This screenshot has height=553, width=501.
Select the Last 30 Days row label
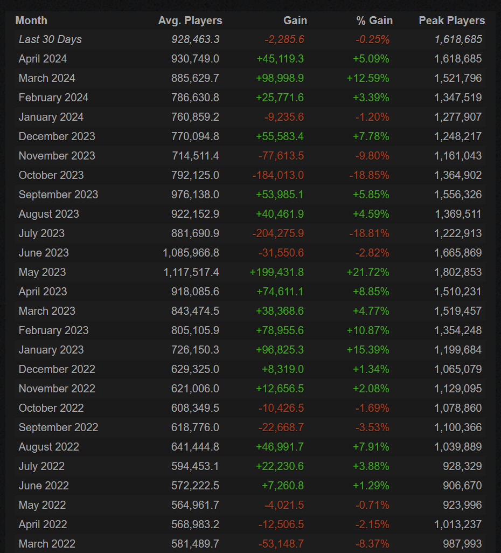[x=50, y=39]
